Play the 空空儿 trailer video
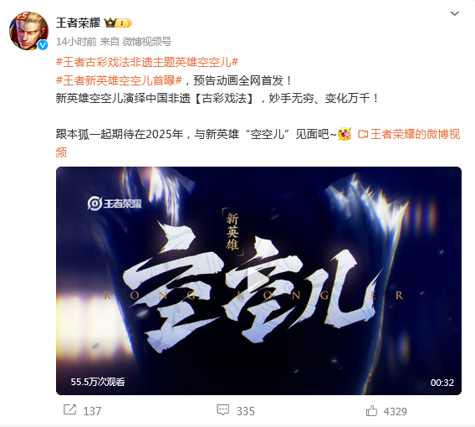Viewport: 475px width, 427px height. point(258,280)
